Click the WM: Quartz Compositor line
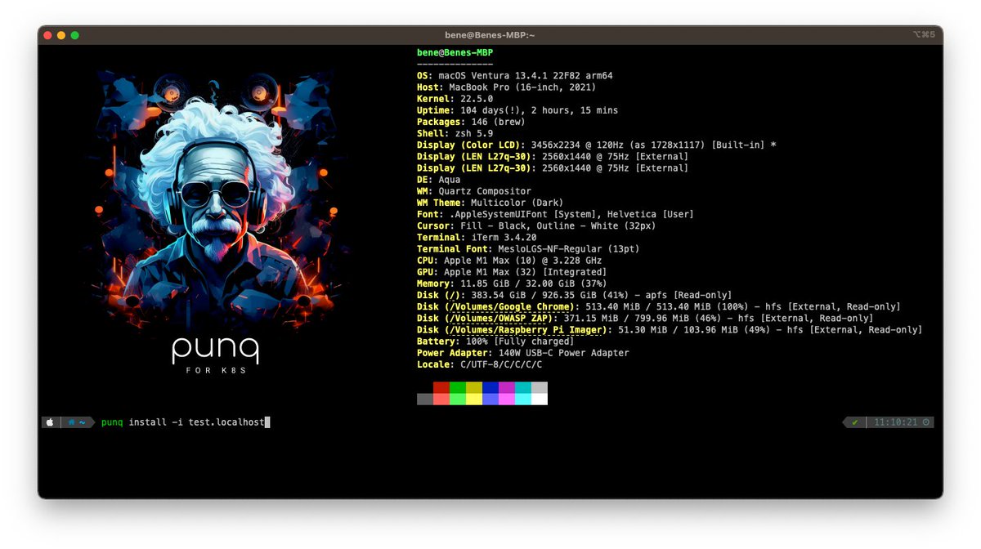The image size is (981, 549). pos(474,190)
